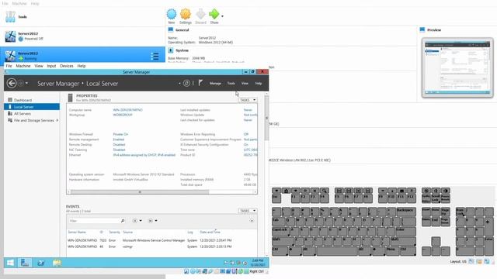The image size is (497, 279).
Task: Click the Server Manager vertical scrollbar
Action: coord(266,119)
